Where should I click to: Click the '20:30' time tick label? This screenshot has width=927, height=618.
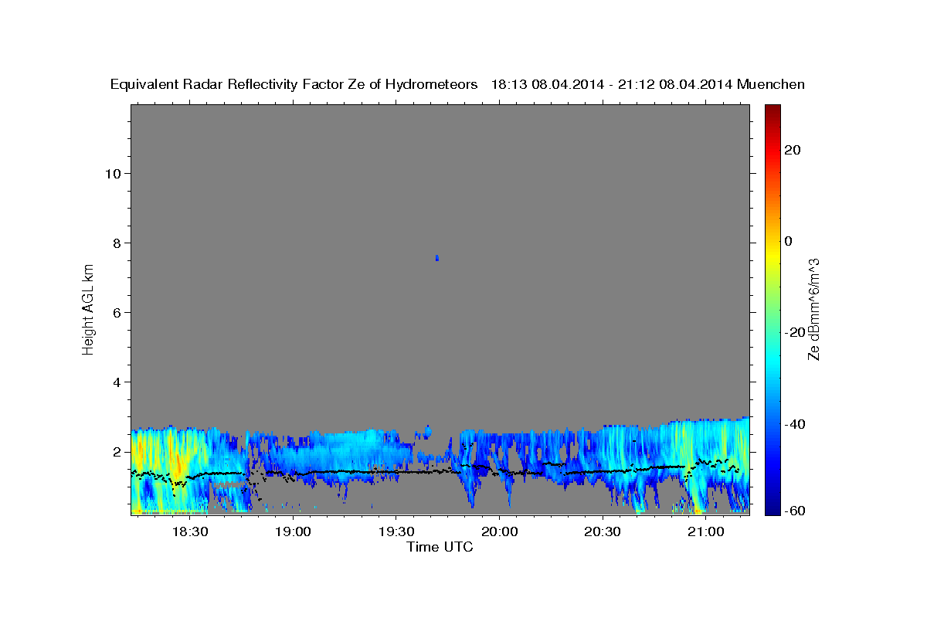[x=602, y=532]
